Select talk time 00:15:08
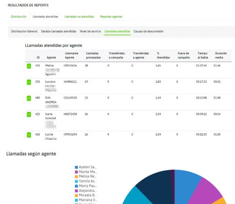 coord(201,98)
